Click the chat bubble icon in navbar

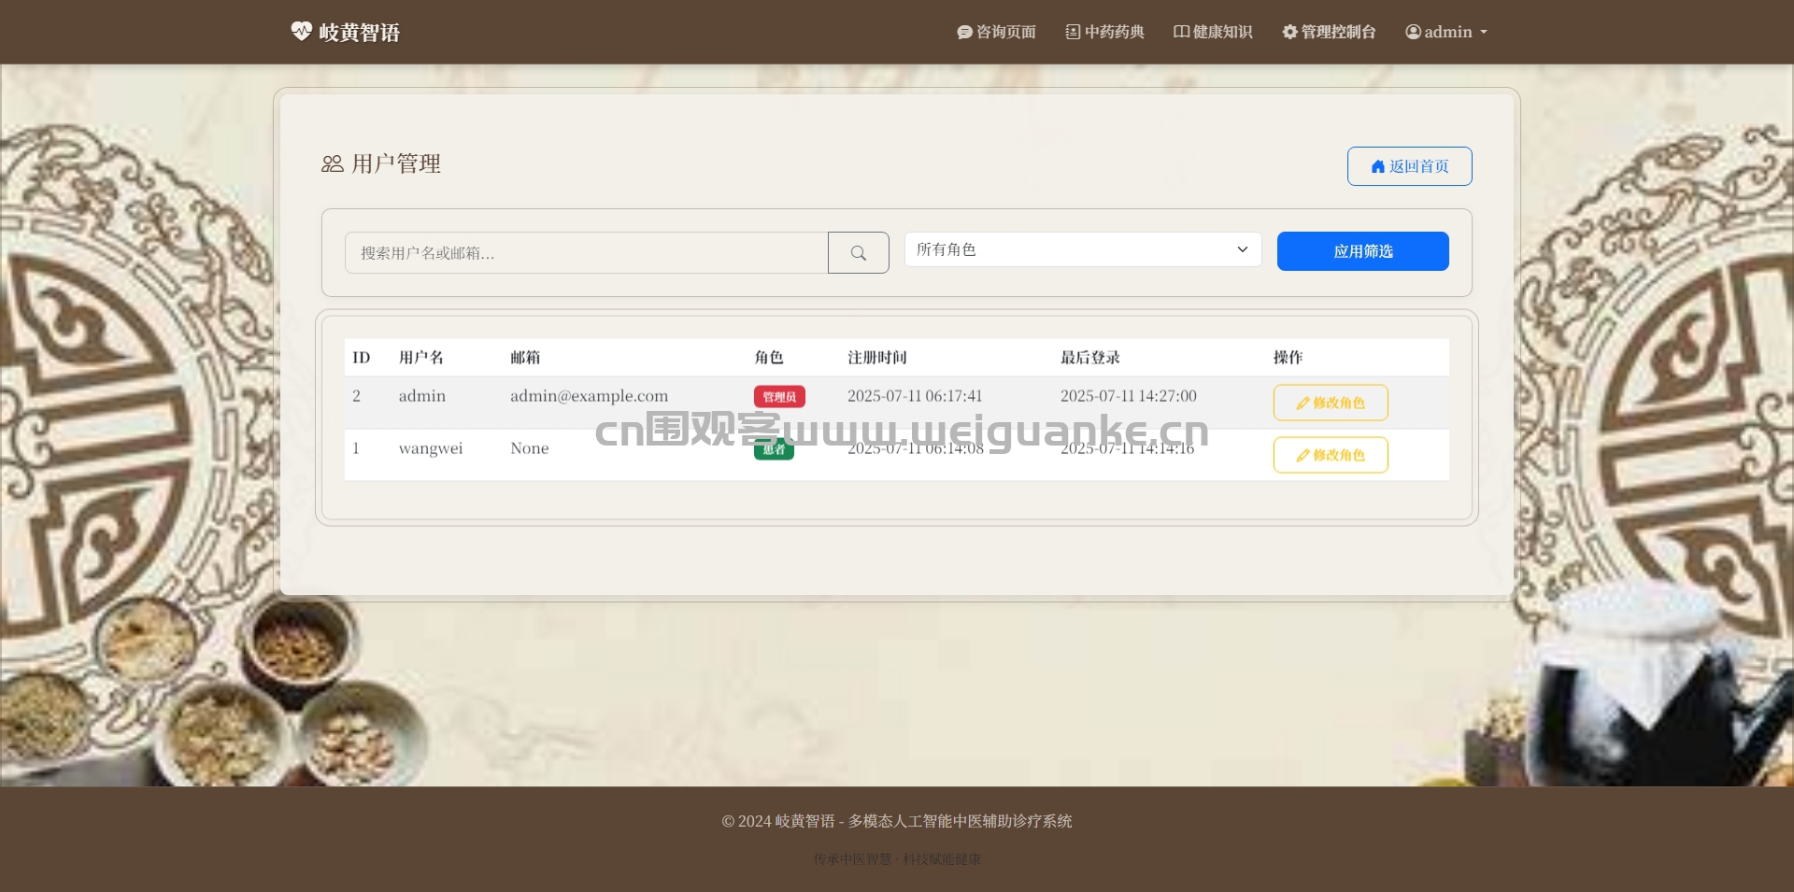(964, 32)
